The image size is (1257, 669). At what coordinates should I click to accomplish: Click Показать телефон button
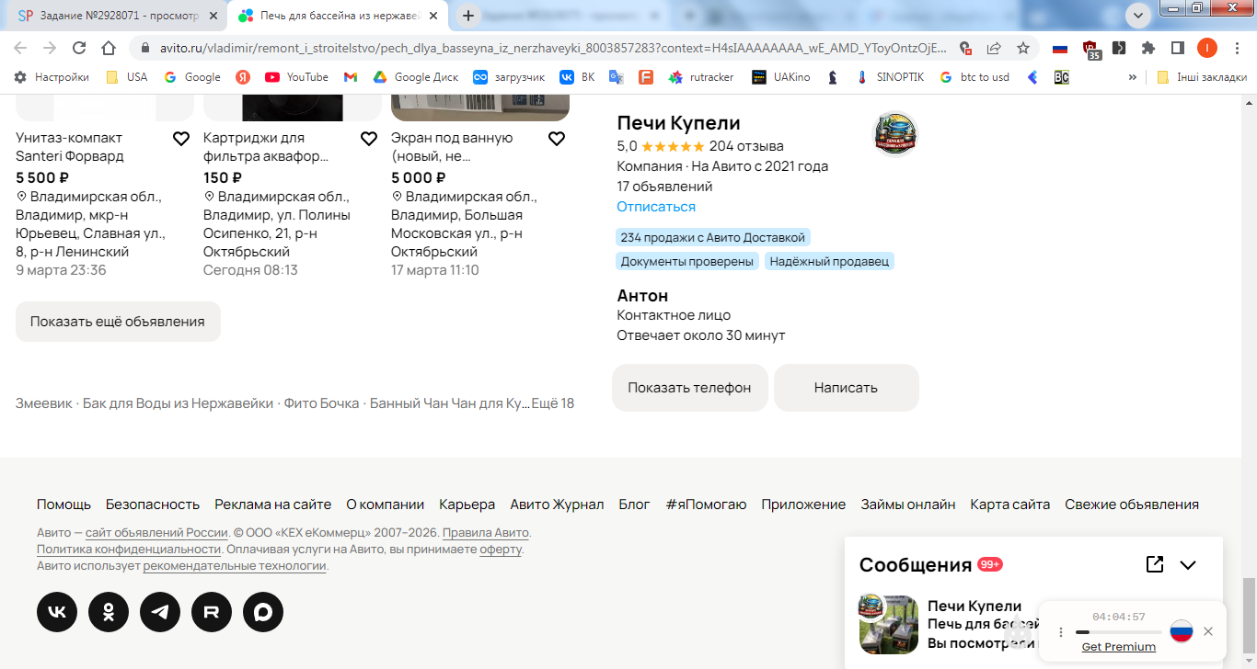[x=690, y=388]
